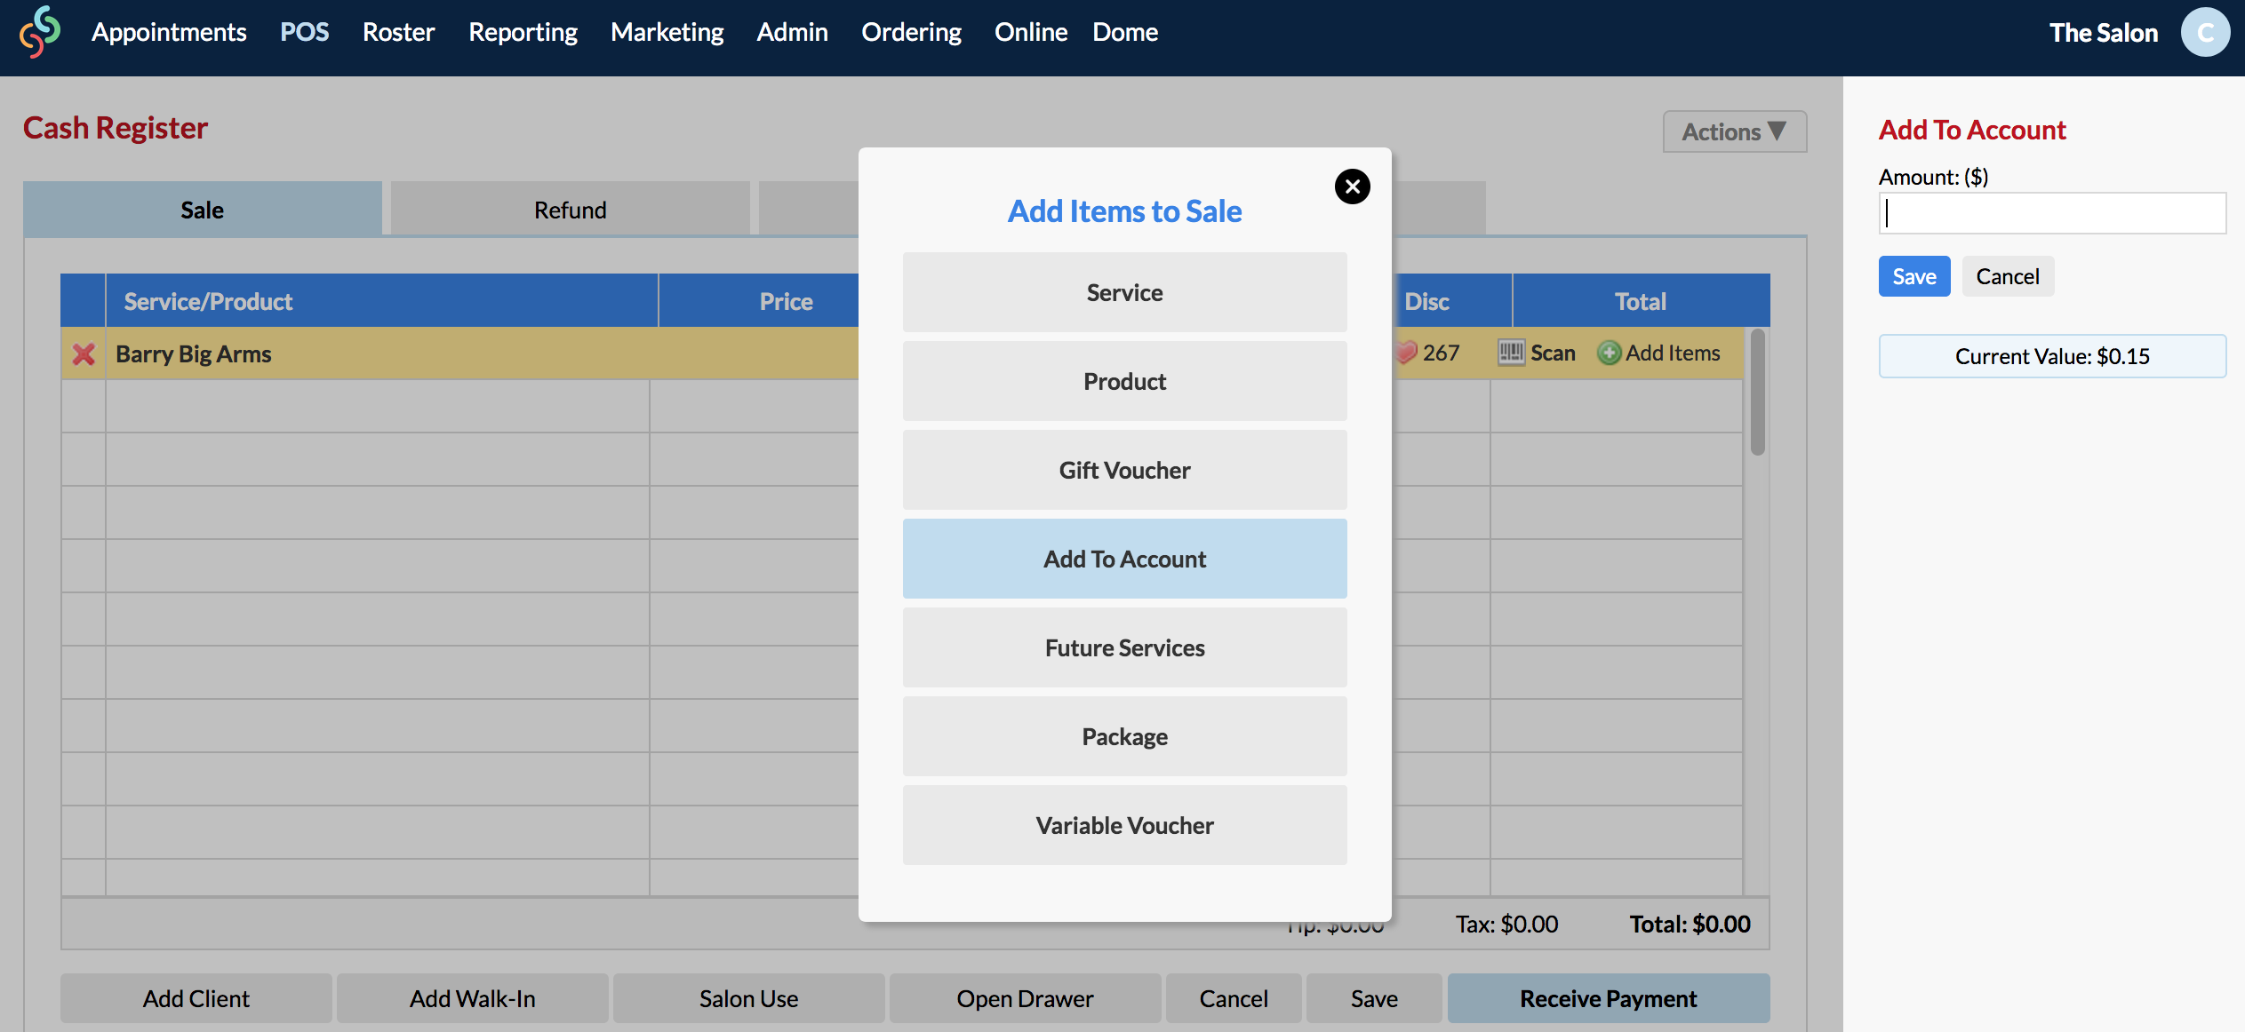Choose Product in Add Items dialog
The width and height of the screenshot is (2245, 1032).
click(x=1124, y=381)
